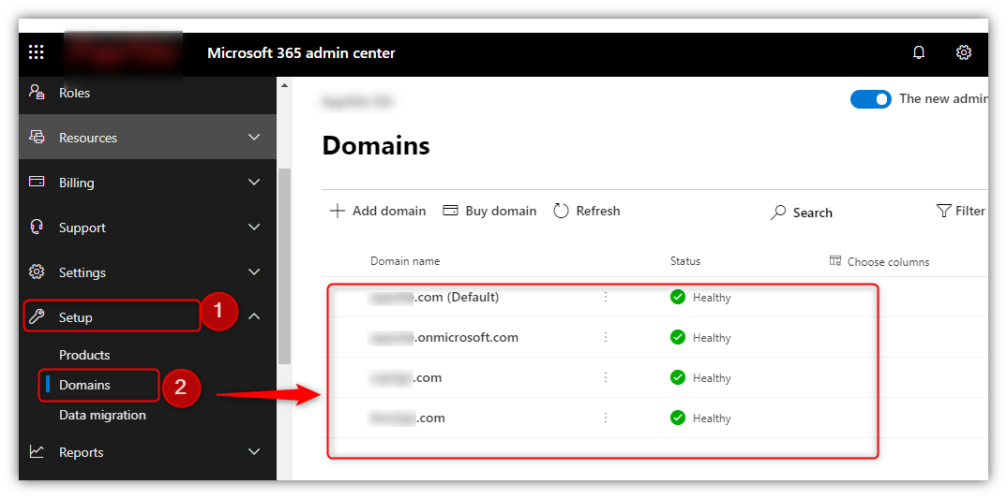Click the more options dots in the third domain row
1007x499 pixels.
pyautogui.click(x=605, y=377)
